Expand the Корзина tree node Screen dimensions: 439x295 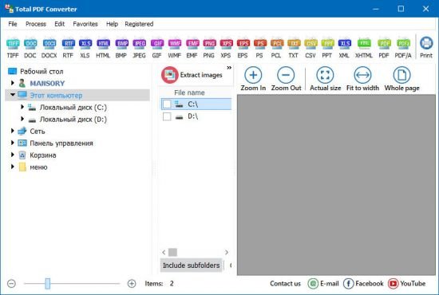tap(12, 155)
